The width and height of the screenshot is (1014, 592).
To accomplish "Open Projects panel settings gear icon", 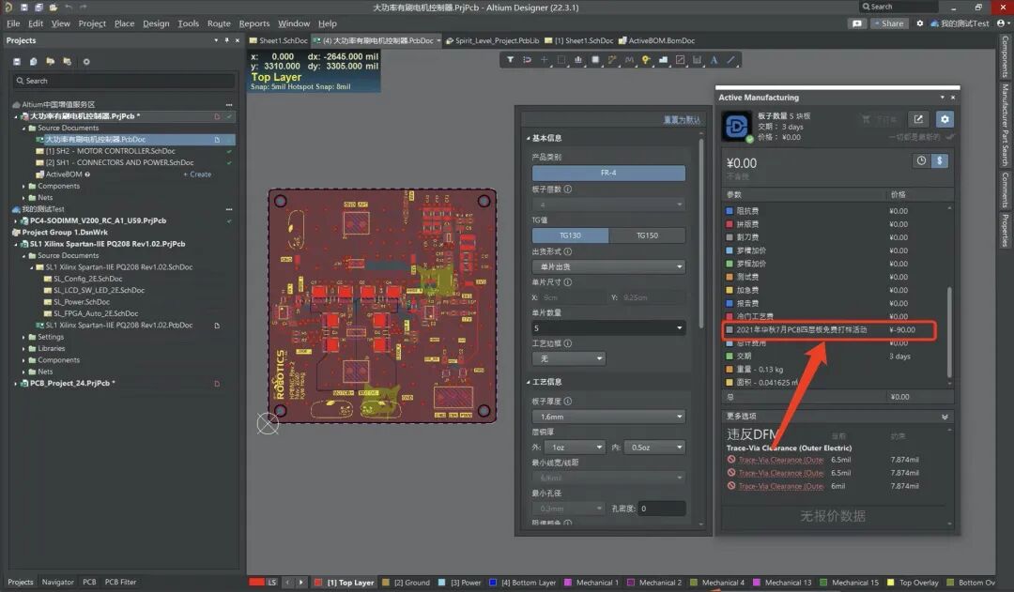I will click(x=86, y=61).
